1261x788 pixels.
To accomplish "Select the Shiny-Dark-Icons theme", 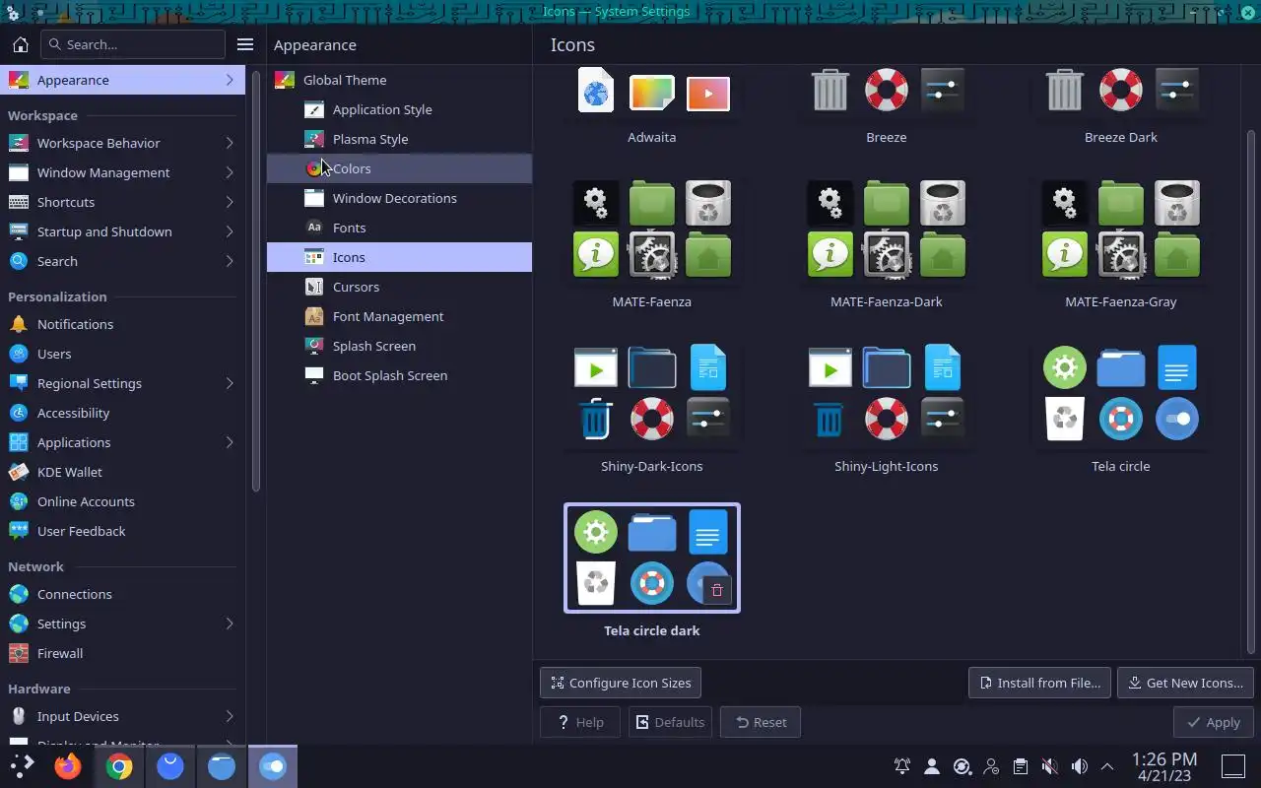I will tap(652, 409).
